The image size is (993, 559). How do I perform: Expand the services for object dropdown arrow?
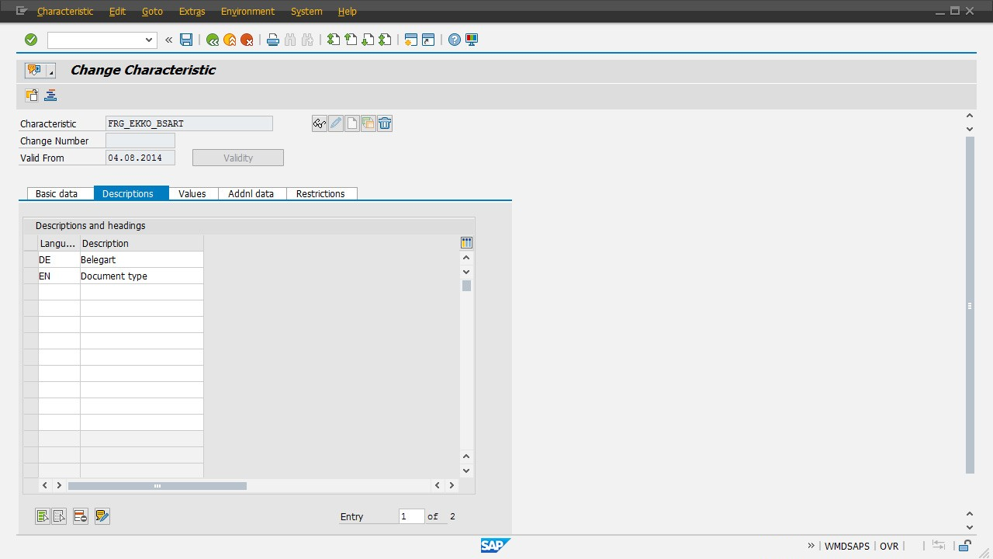point(51,71)
